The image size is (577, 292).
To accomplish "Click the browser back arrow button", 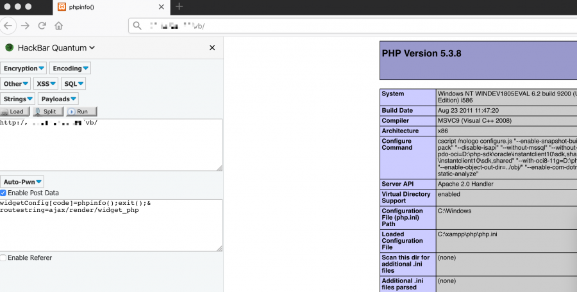I will (8, 26).
